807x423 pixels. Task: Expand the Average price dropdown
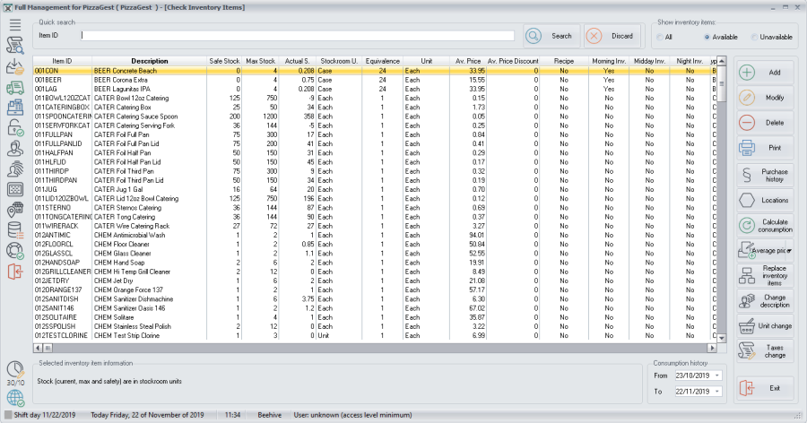click(788, 251)
